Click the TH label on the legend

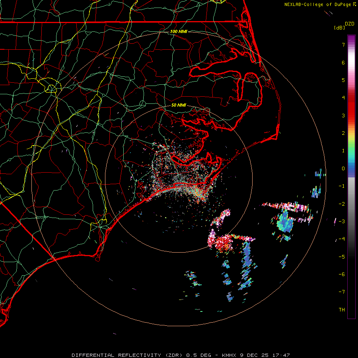(x=342, y=309)
